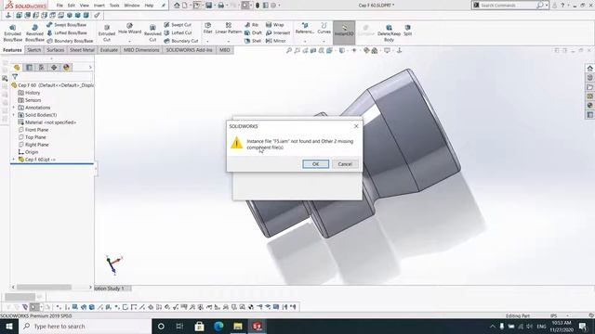Open the Insert menu
This screenshot has width=595, height=334.
99,6
